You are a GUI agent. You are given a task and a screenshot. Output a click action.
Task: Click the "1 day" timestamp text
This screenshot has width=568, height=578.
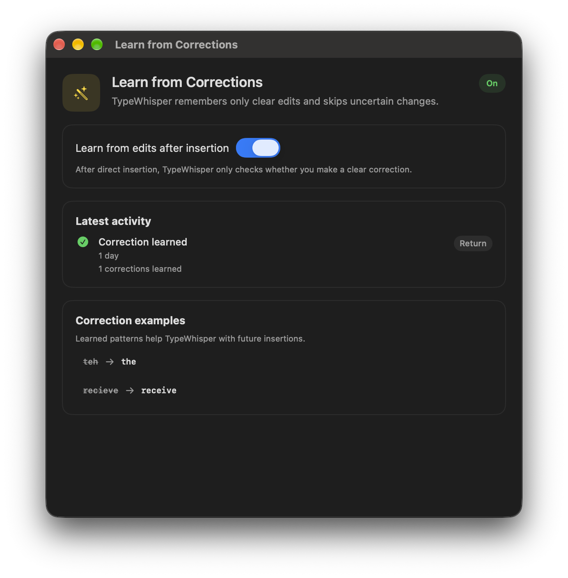point(108,256)
